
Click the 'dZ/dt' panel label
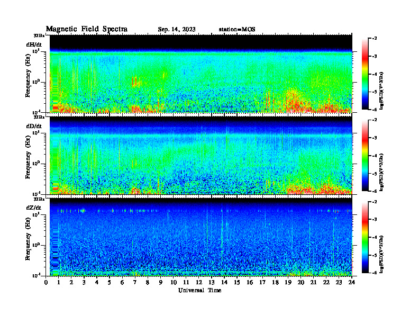click(x=34, y=208)
